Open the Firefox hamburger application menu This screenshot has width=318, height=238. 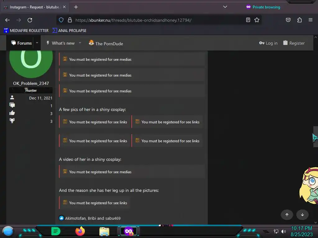click(310, 20)
